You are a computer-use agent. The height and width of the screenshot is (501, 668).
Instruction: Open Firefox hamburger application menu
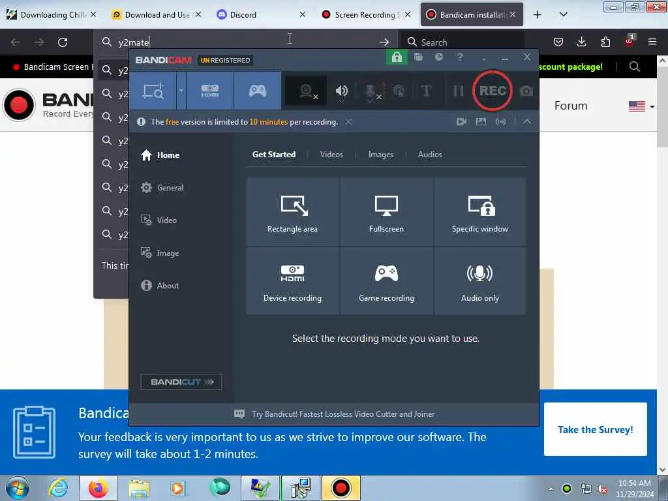pos(652,42)
